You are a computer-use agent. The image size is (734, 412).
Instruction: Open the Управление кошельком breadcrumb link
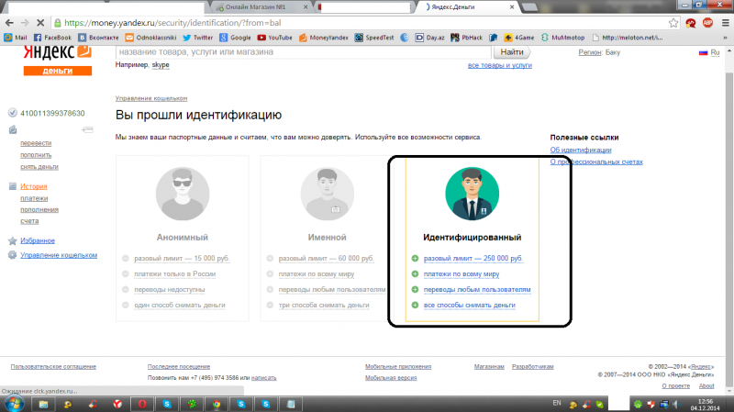151,98
